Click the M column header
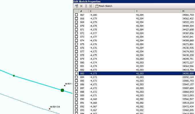The image size is (195, 114). pyautogui.click(x=188, y=11)
